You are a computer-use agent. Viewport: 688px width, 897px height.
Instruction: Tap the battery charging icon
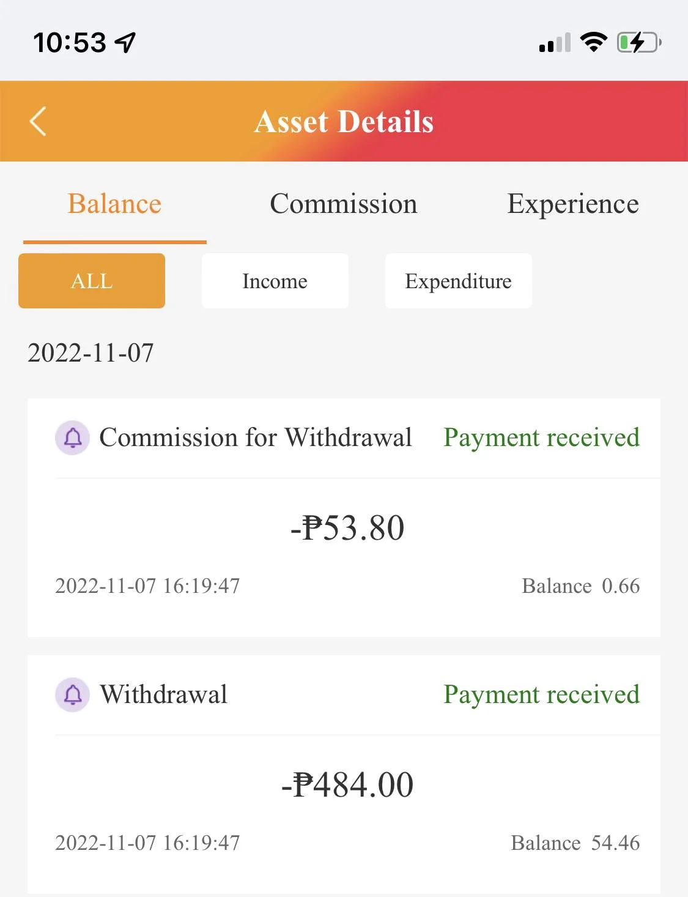639,42
